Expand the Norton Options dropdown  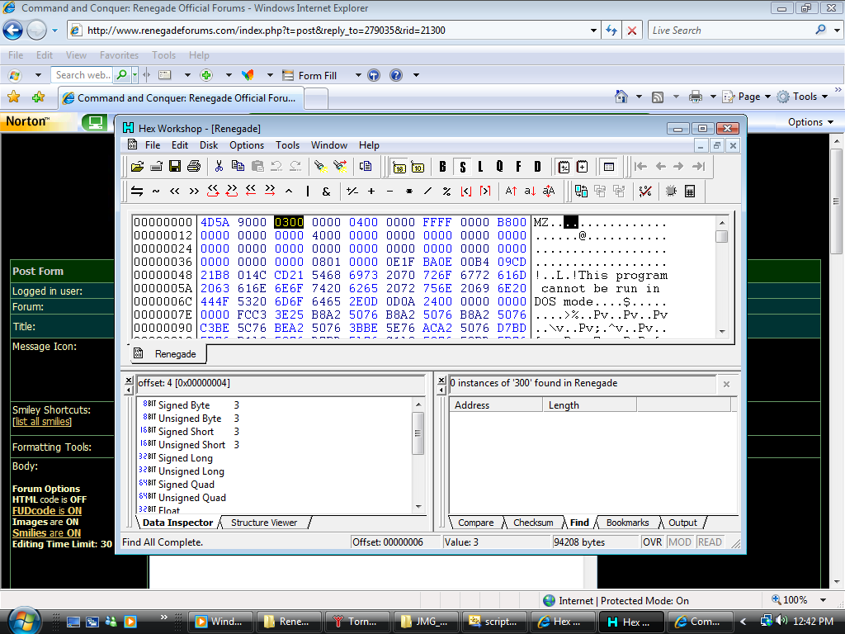830,122
